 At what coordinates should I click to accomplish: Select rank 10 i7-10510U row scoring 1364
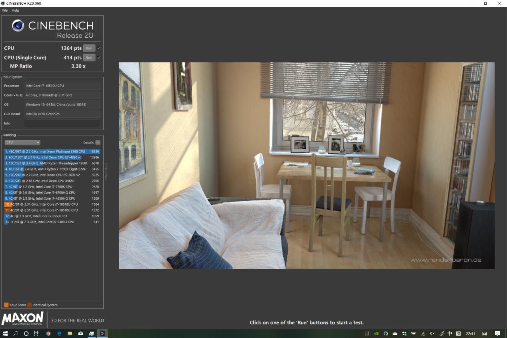pos(52,204)
